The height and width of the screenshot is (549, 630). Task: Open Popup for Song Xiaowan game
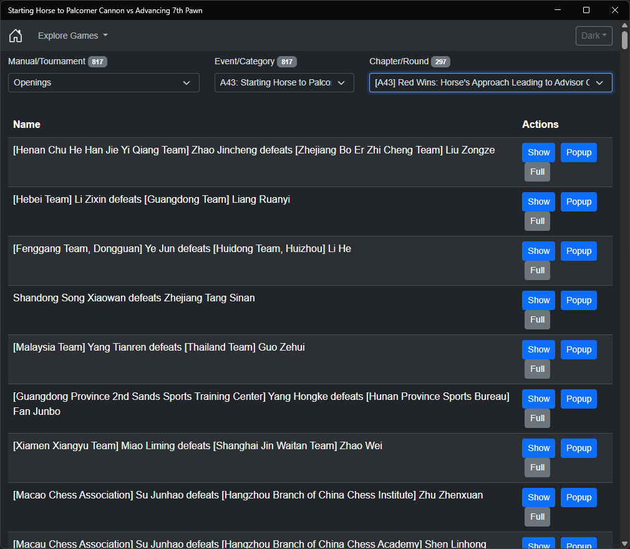579,301
